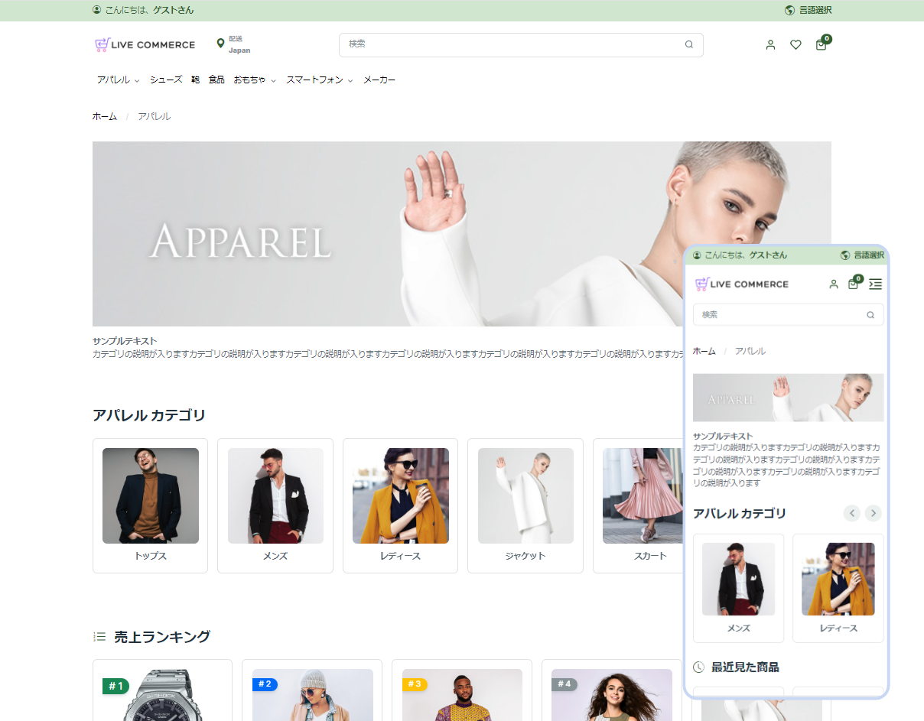Show next categories with the right arrow button
Screen dimensions: 924x721
pos(873,514)
